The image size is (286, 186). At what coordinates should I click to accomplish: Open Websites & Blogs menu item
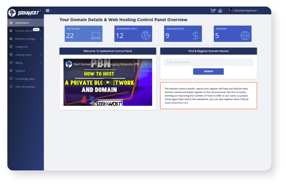(x=25, y=39)
